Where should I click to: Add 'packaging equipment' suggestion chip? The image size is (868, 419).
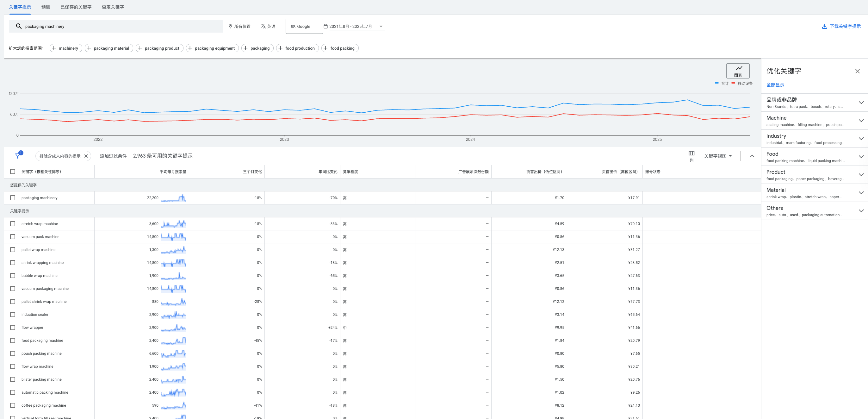click(x=212, y=48)
